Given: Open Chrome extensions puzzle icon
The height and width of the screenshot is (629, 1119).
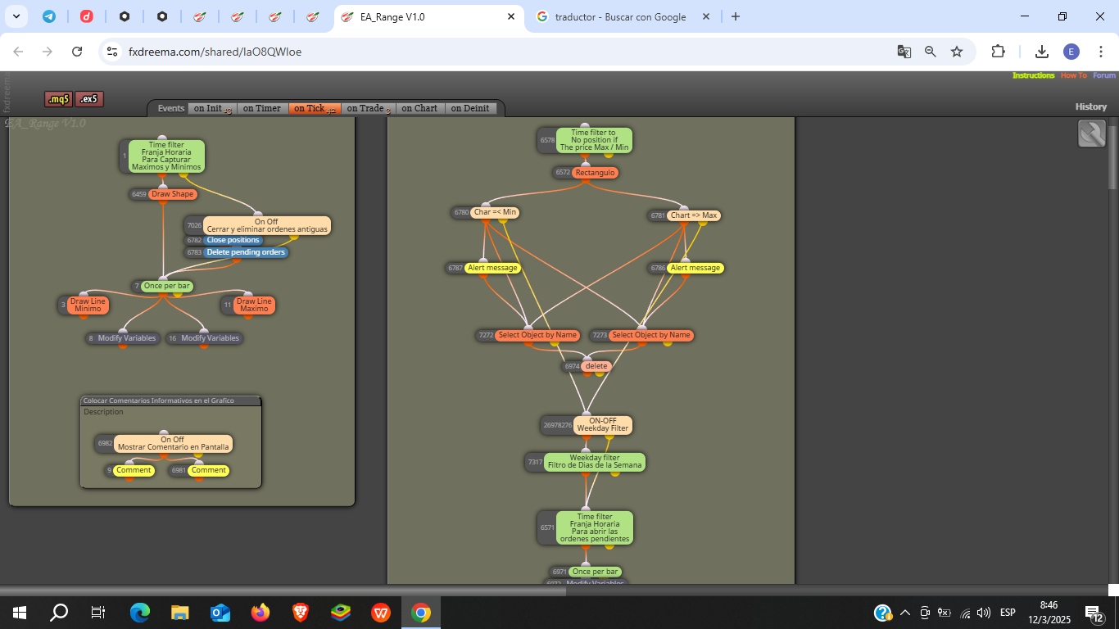Looking at the screenshot, I should pyautogui.click(x=998, y=52).
